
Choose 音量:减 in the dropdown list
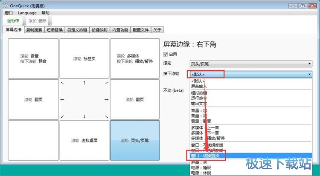point(251,116)
